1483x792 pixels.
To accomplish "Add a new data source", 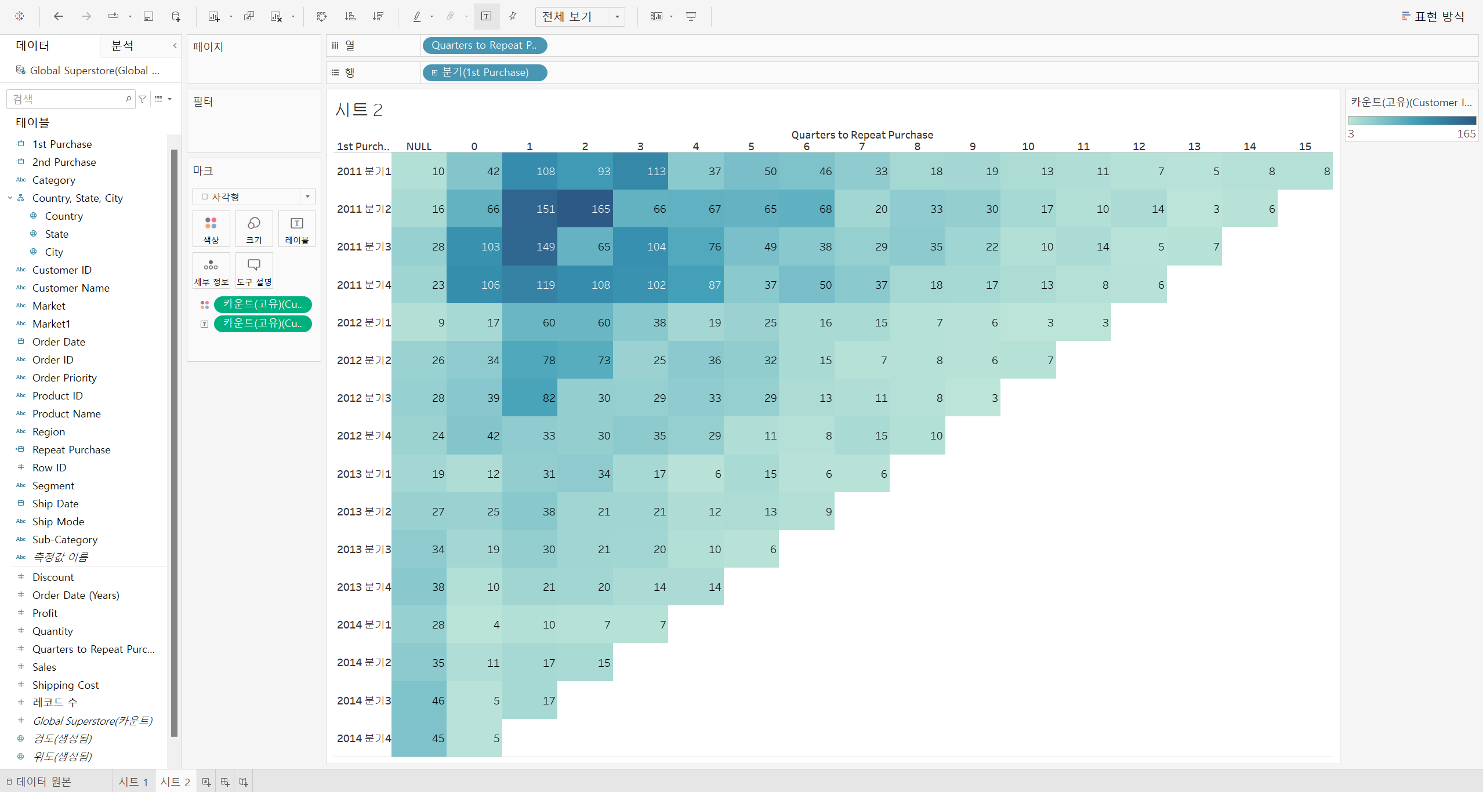I will [176, 16].
